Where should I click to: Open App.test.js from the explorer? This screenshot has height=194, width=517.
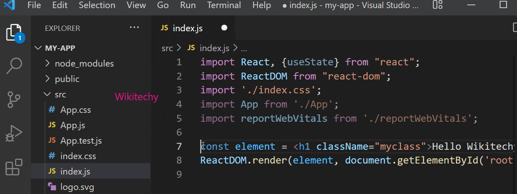(x=81, y=141)
